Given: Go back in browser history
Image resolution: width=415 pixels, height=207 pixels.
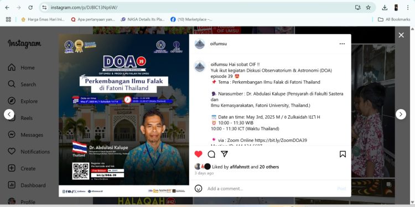Looking at the screenshot, I should tap(7, 8).
